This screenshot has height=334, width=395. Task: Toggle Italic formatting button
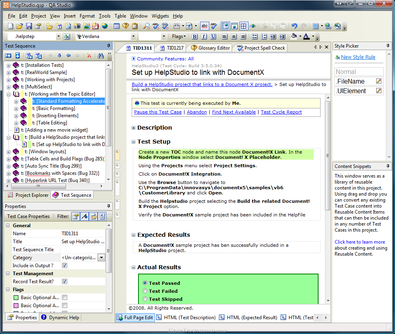pos(204,36)
